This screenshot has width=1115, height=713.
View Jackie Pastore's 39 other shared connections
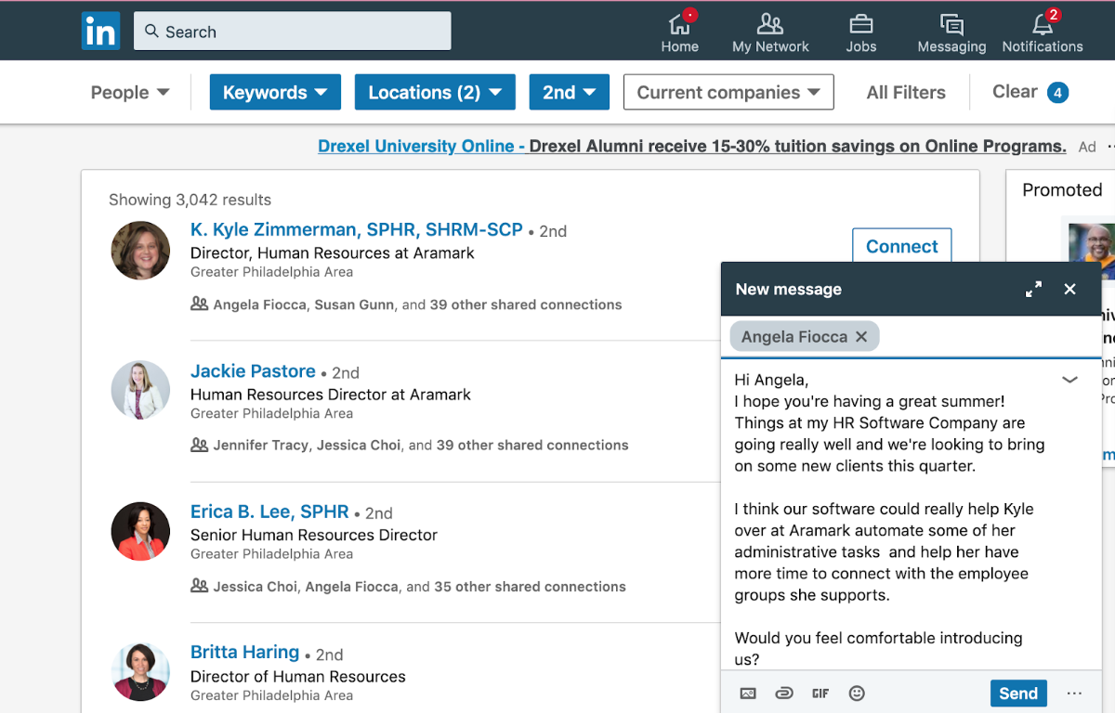pos(532,446)
